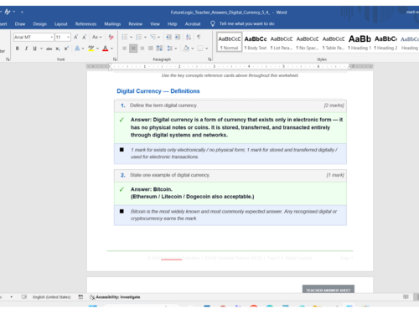Click English (United States) language indicator

[x=51, y=297]
